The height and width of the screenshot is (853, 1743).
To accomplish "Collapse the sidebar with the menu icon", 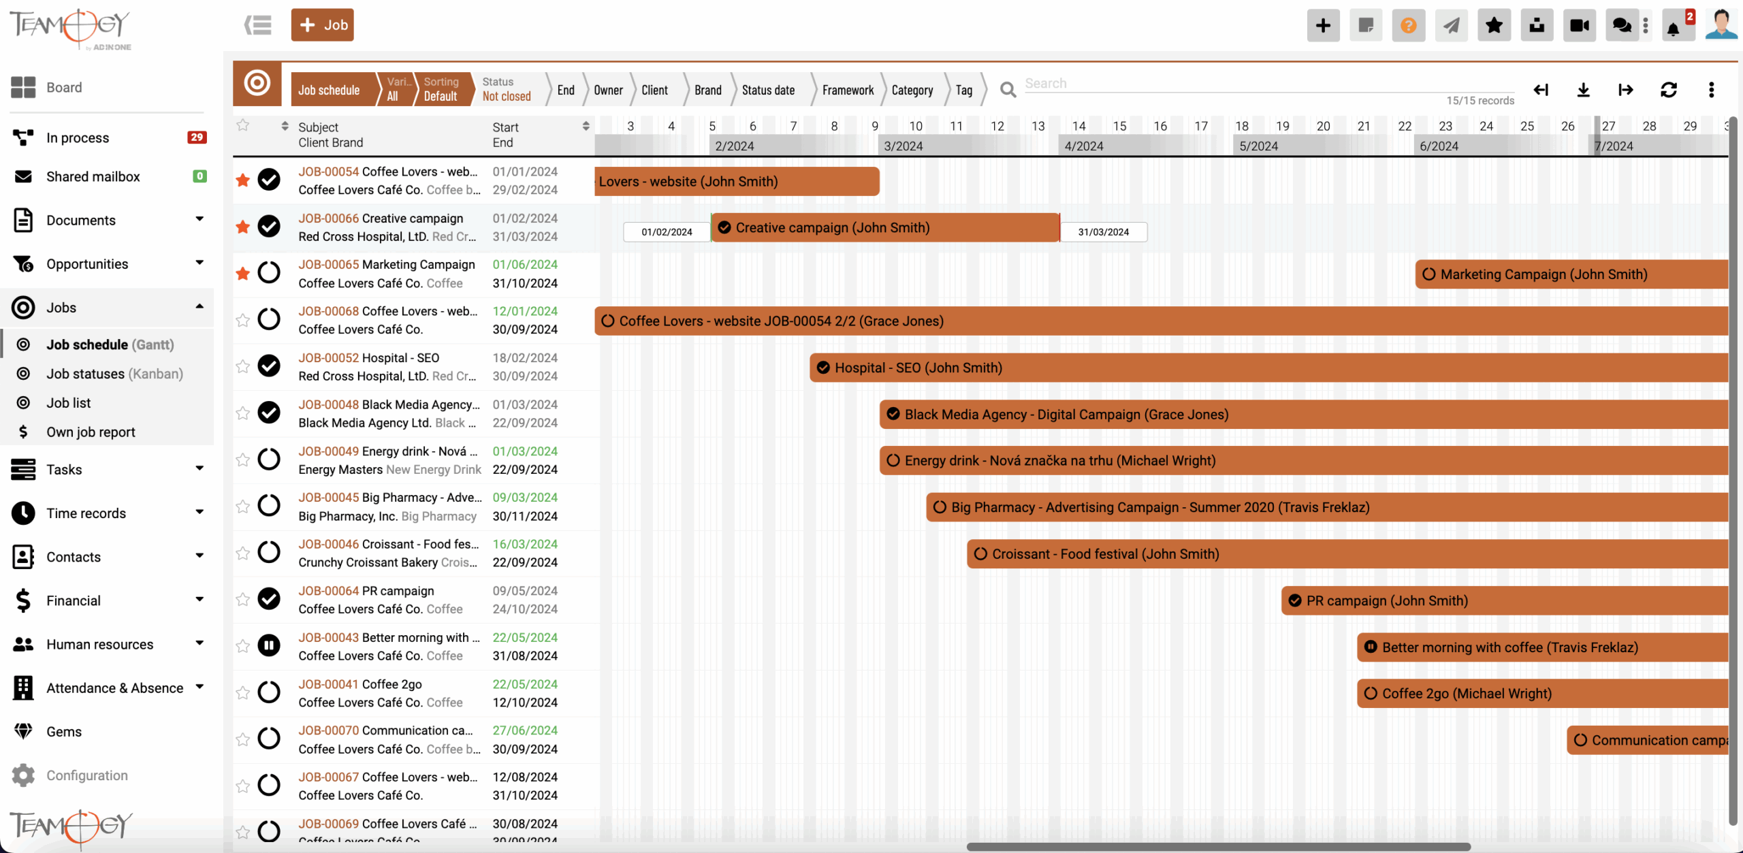I will 258,25.
